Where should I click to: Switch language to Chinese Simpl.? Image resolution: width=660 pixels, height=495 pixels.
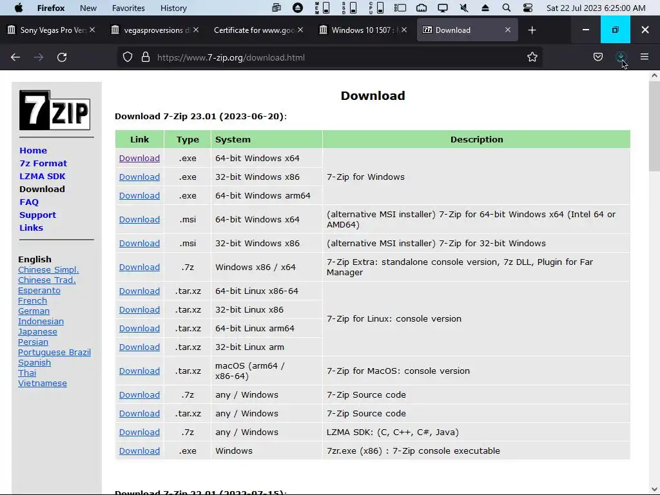[48, 270]
